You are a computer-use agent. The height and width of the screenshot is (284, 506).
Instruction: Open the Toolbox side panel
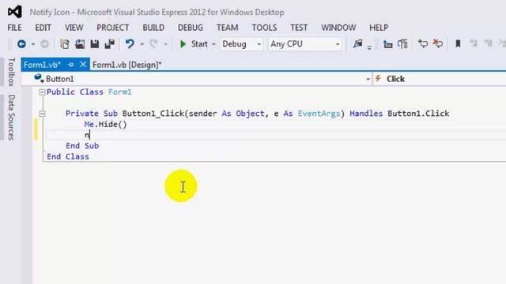pos(11,72)
